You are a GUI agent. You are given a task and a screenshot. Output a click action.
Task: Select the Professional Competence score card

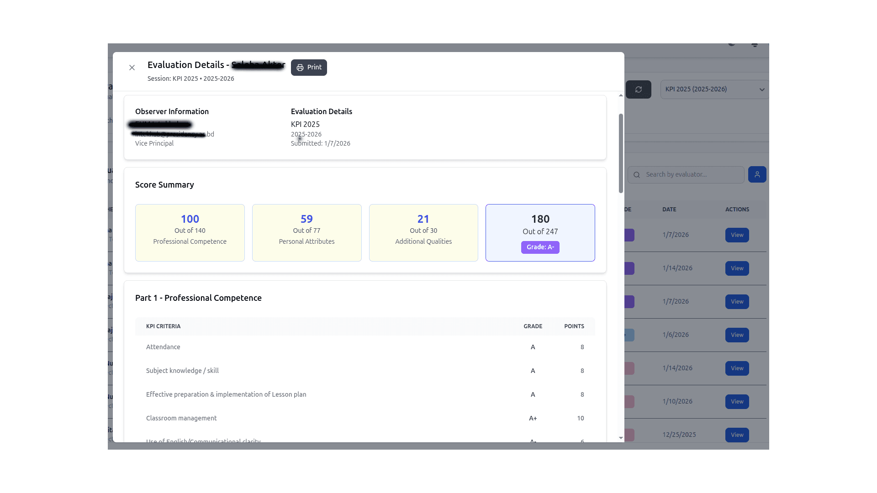tap(190, 233)
